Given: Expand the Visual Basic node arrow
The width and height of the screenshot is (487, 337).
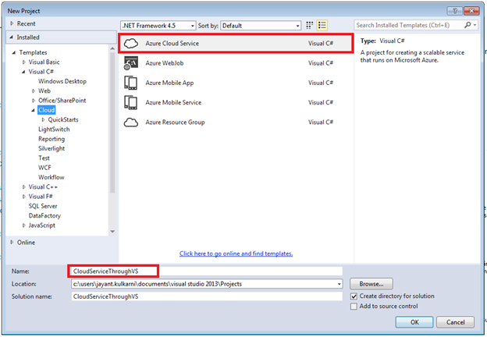Looking at the screenshot, I should pyautogui.click(x=23, y=62).
